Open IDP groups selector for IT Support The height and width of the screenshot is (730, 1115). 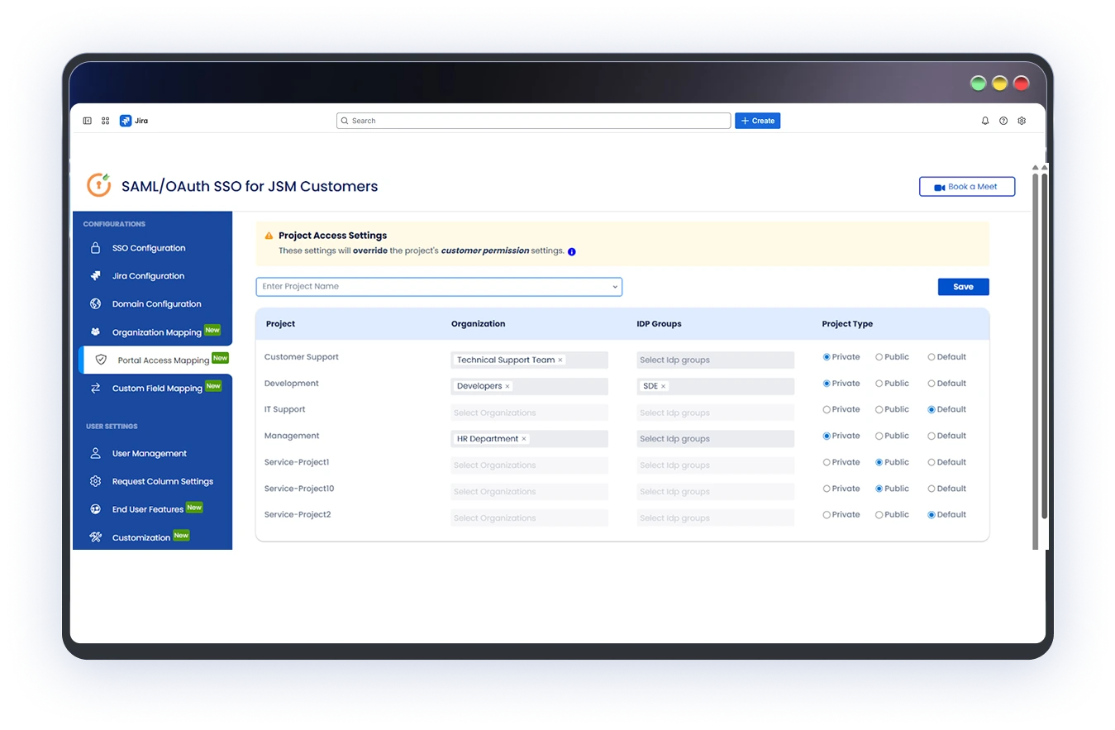(x=715, y=413)
